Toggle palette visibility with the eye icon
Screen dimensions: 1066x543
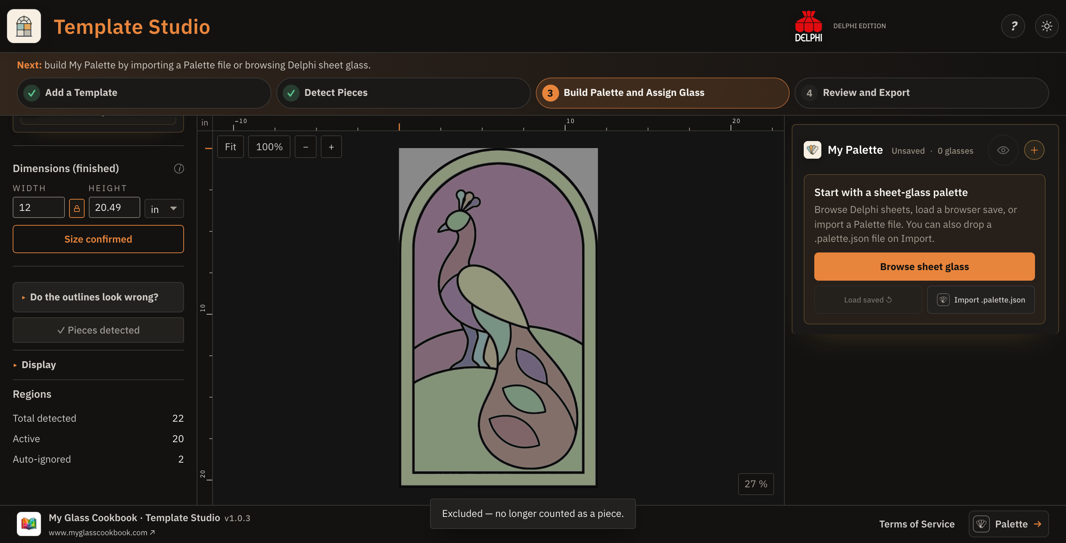pyautogui.click(x=1003, y=150)
